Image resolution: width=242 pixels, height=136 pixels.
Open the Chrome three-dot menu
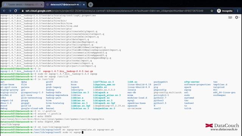point(237,11)
